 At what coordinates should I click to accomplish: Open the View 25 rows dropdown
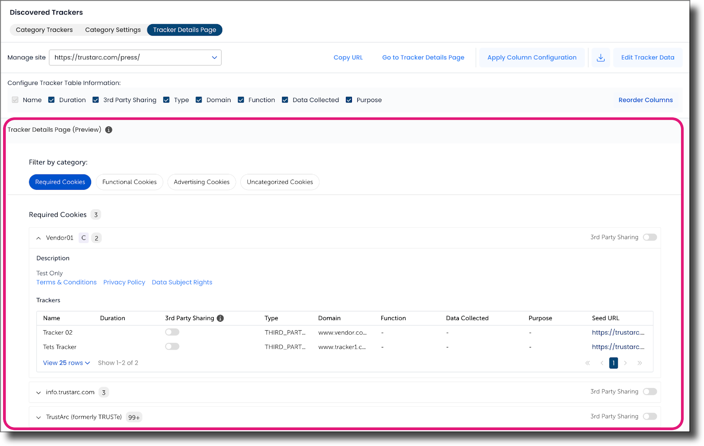pos(66,362)
